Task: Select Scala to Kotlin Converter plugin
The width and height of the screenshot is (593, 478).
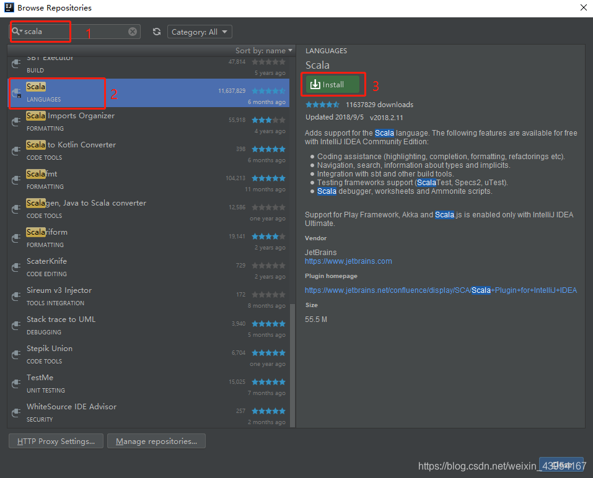Action: pos(148,151)
